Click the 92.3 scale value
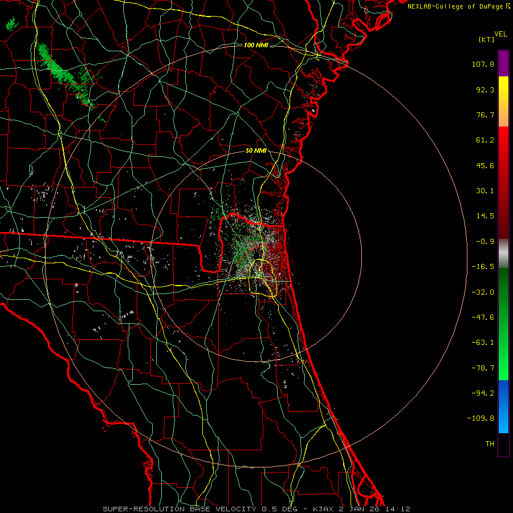513x513 pixels. tap(485, 89)
